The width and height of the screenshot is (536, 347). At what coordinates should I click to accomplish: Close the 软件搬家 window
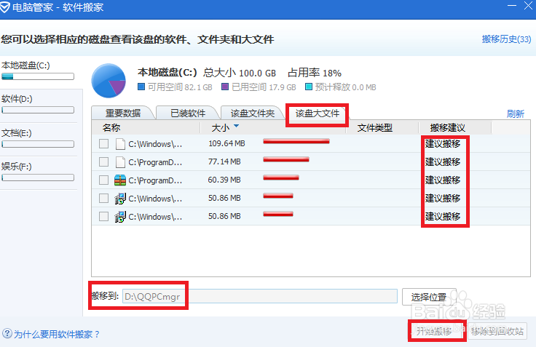point(529,6)
